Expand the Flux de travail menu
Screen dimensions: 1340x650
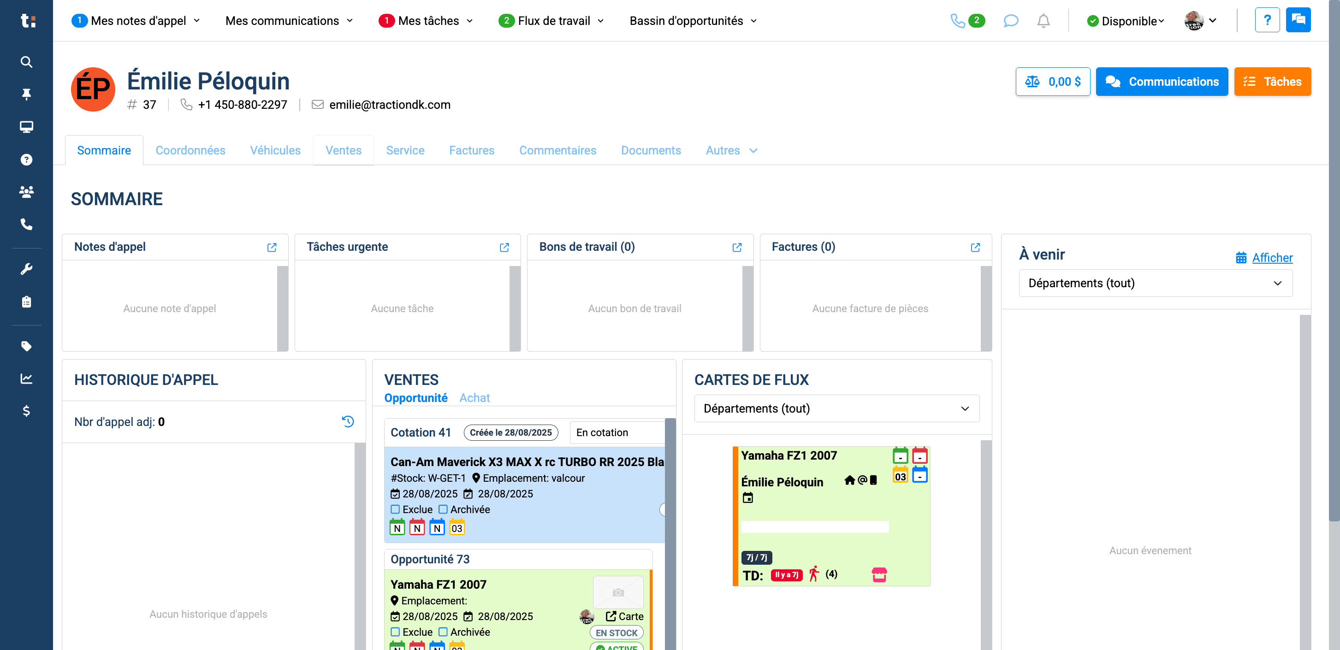coord(551,21)
